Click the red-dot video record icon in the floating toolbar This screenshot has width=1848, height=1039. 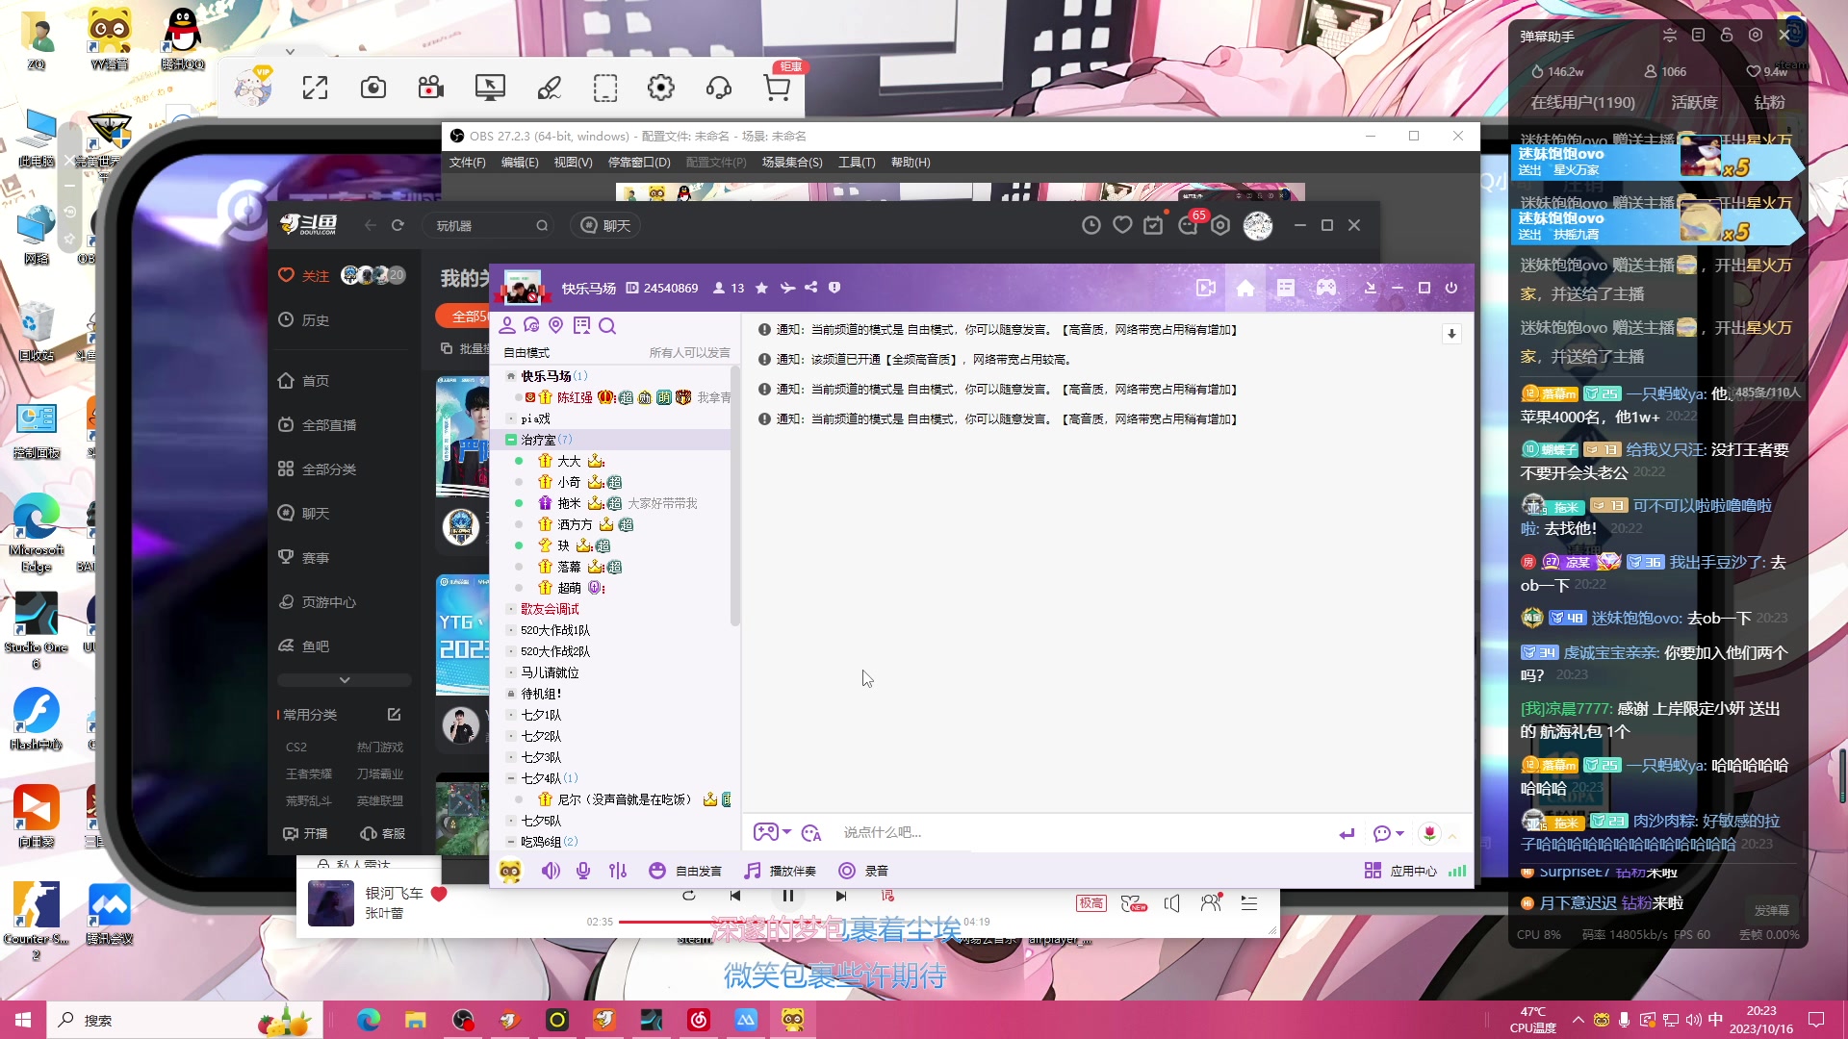pyautogui.click(x=431, y=89)
